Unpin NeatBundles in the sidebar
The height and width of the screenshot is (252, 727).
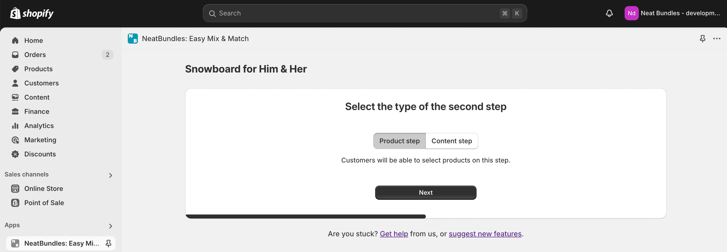(108, 243)
